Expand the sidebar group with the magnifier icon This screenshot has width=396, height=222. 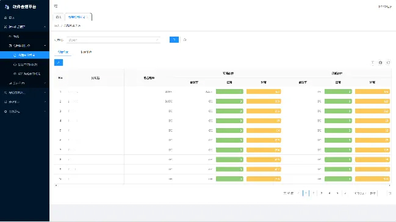[25, 93]
